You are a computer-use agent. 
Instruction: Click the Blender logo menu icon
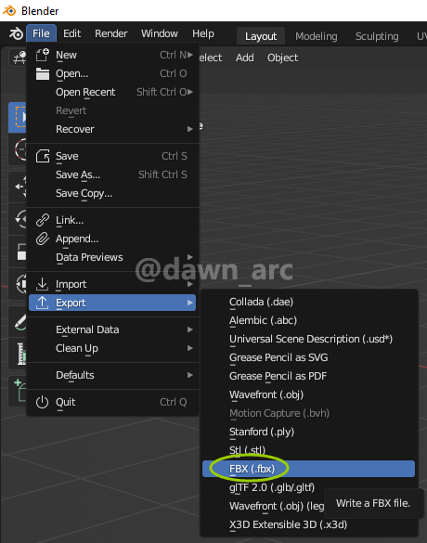(16, 33)
